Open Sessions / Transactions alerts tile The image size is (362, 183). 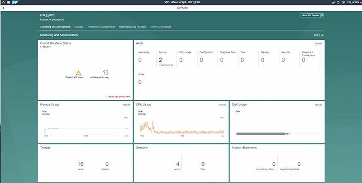click(310, 59)
